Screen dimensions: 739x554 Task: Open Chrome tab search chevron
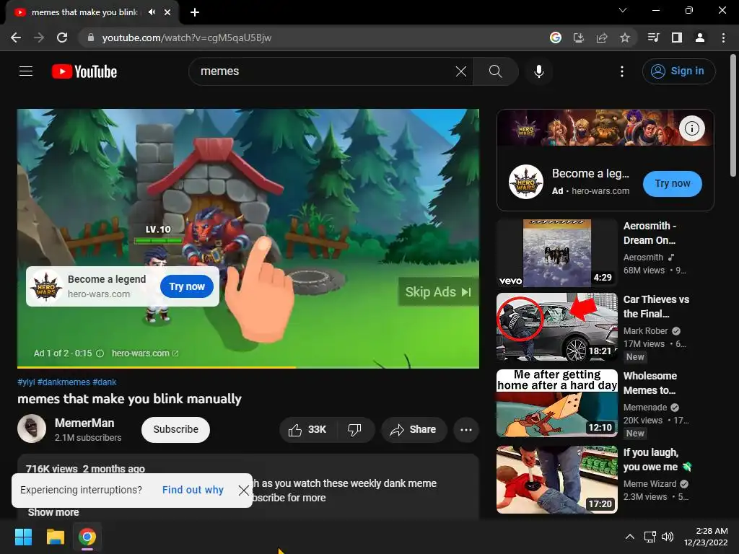(x=623, y=10)
